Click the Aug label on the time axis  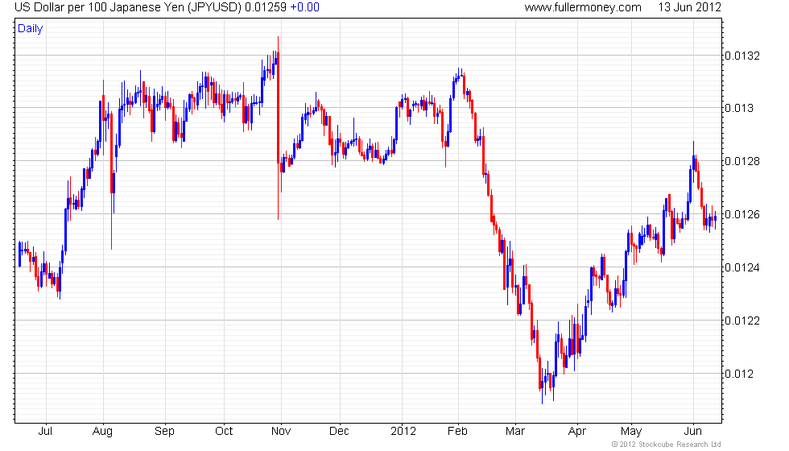(x=103, y=432)
